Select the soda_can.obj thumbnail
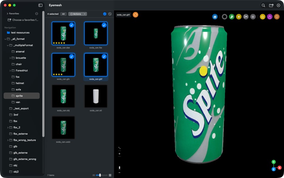Viewport: 284px width, 178px height. point(63,96)
